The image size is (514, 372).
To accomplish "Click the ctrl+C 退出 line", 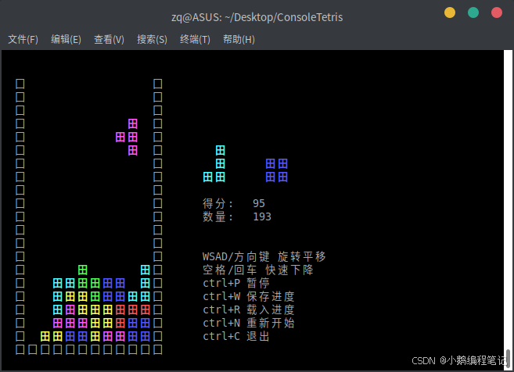I will [236, 336].
